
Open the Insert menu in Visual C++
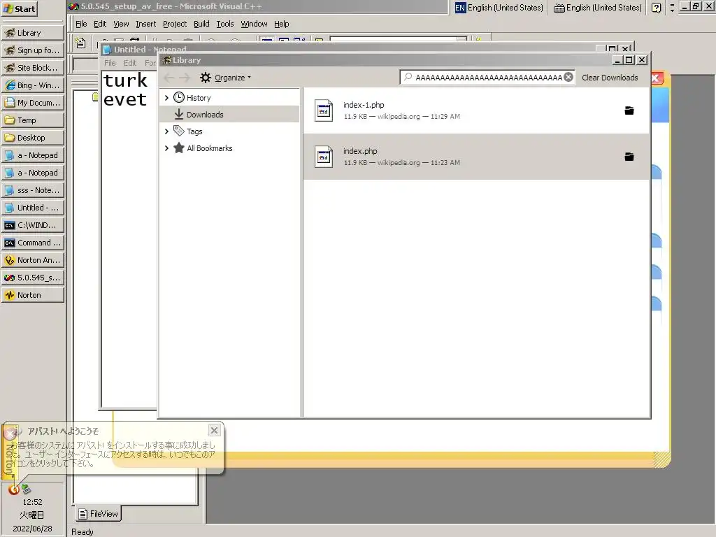(145, 24)
